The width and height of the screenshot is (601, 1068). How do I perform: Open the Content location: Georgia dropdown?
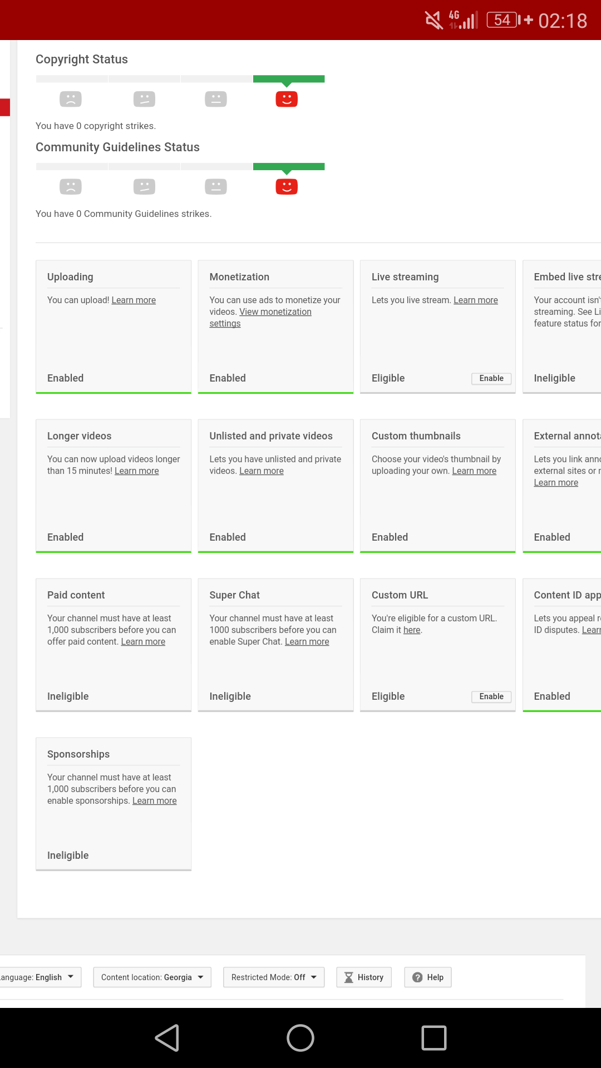click(x=152, y=977)
